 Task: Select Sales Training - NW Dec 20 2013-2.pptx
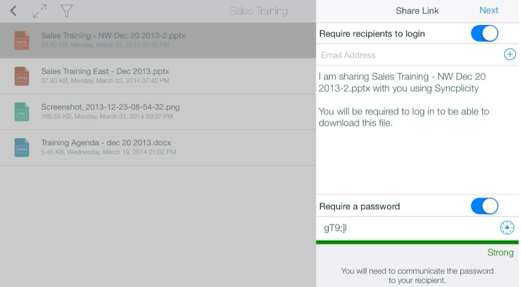[158, 40]
